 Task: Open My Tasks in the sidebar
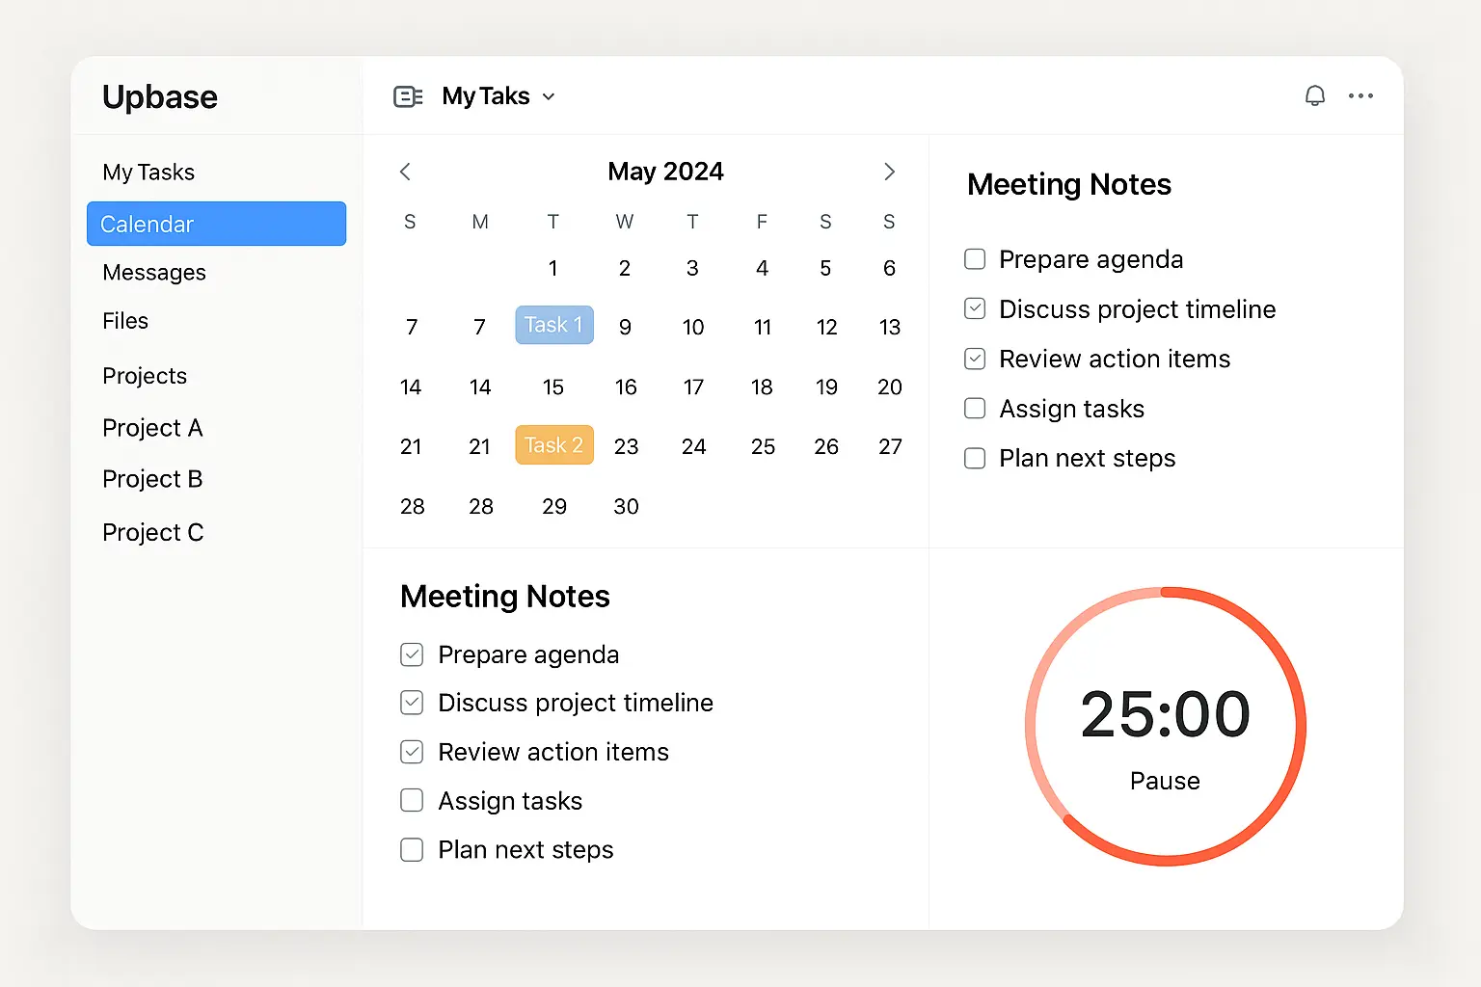[148, 173]
